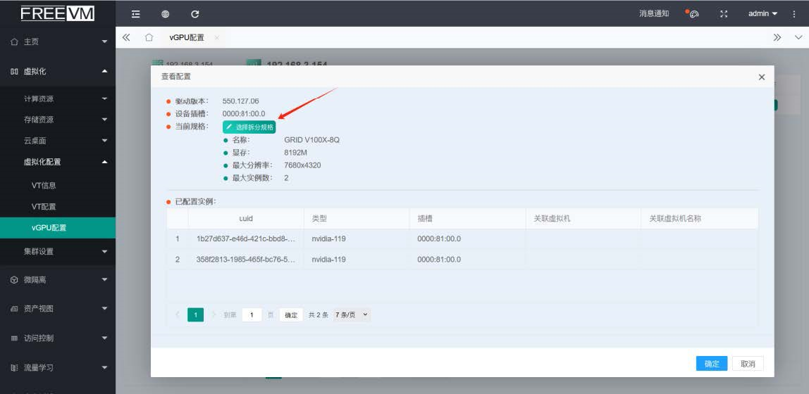Select VT信息 in the sidebar

(x=44, y=186)
